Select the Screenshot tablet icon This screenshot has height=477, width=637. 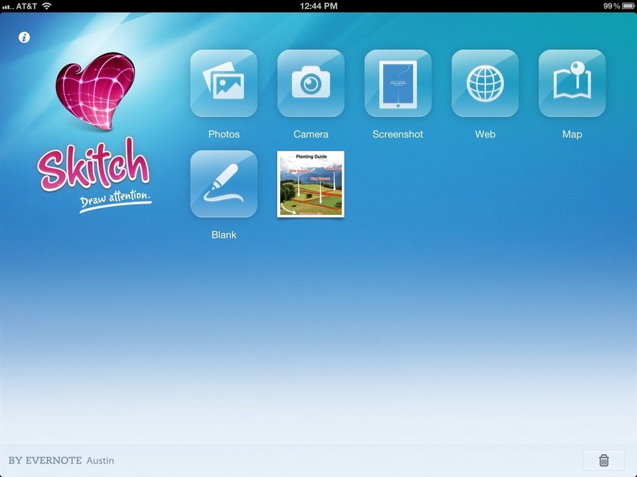(398, 83)
